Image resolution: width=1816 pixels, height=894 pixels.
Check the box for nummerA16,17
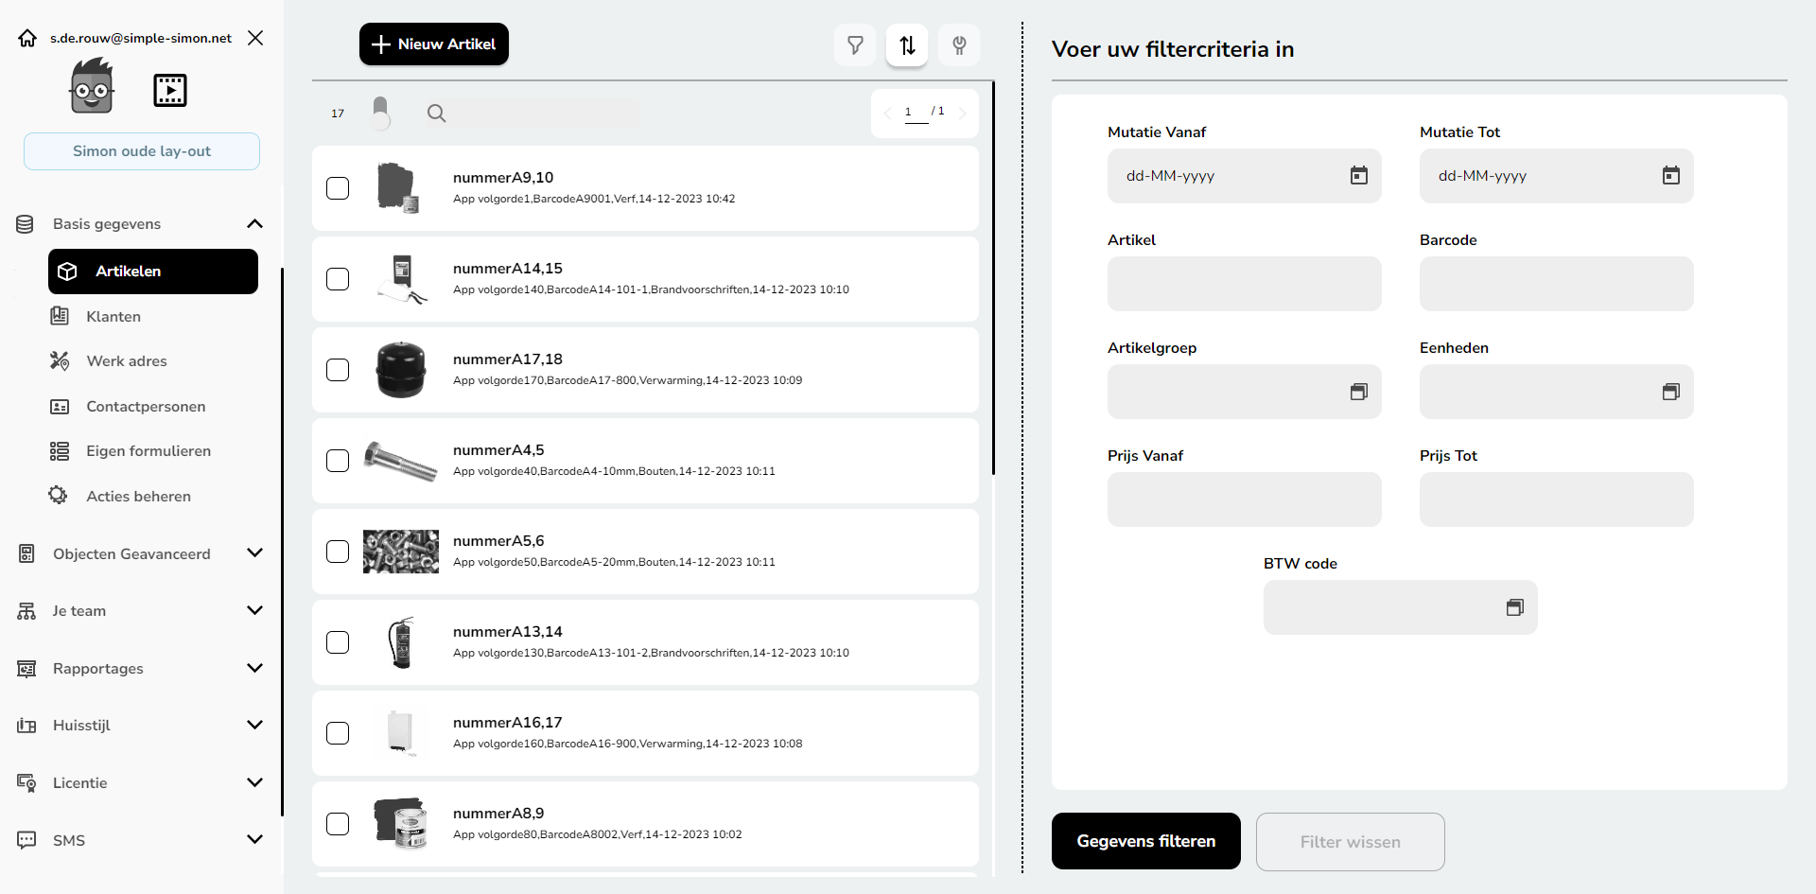338,733
